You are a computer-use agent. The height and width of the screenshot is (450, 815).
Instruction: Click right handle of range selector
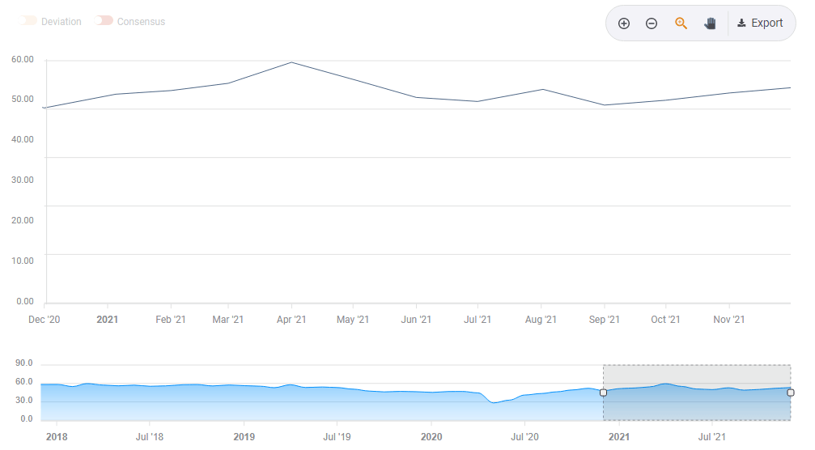click(791, 393)
